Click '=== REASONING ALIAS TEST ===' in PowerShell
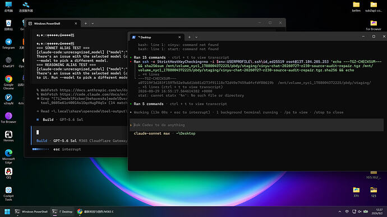 point(66,65)
